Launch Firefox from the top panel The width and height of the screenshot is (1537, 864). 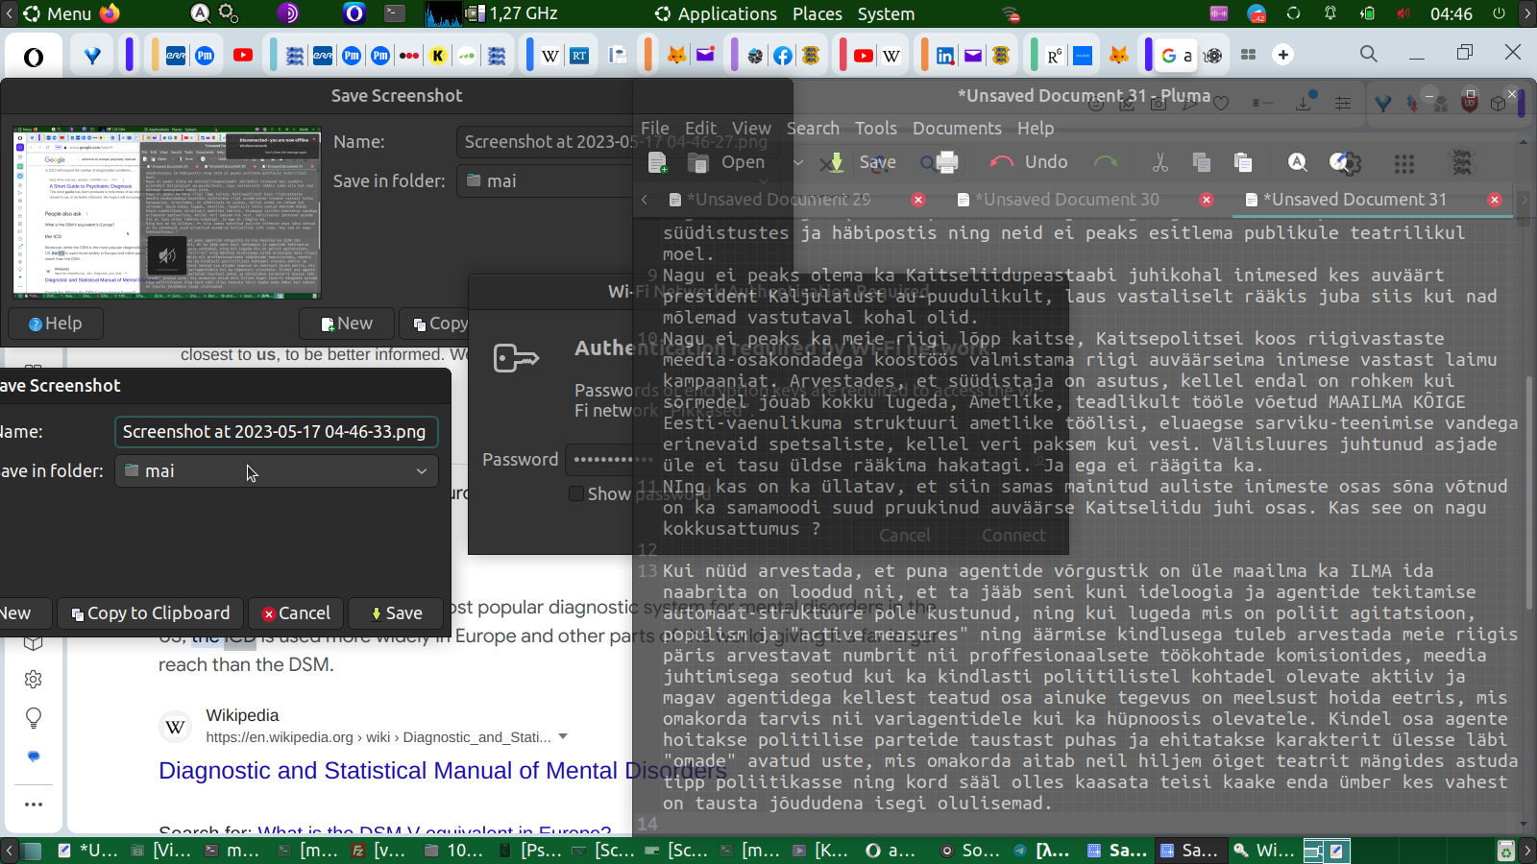[x=110, y=13]
